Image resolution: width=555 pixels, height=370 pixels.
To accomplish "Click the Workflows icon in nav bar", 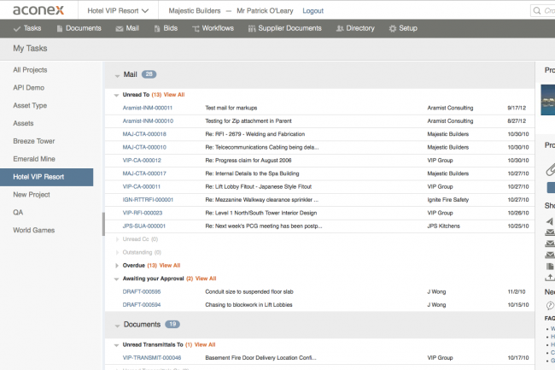I will point(196,29).
